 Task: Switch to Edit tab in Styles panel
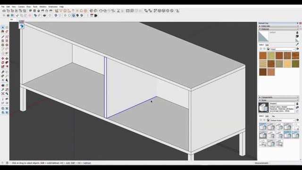pos(267,116)
